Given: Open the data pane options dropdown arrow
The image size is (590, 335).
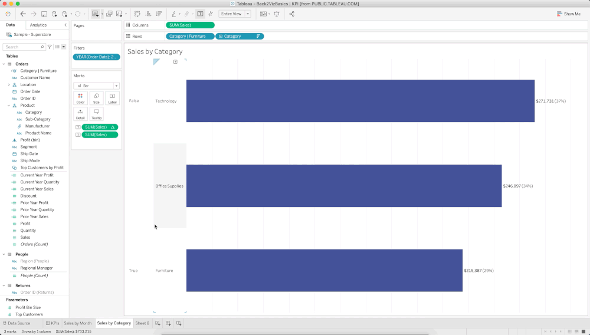Looking at the screenshot, I should (64, 47).
